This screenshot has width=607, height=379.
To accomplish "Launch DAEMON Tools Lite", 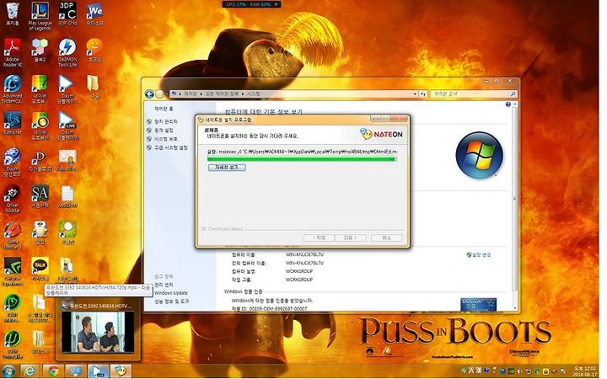I will click(67, 52).
